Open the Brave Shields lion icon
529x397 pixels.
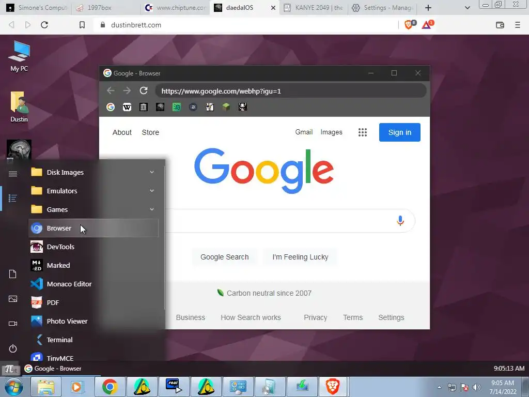[409, 25]
